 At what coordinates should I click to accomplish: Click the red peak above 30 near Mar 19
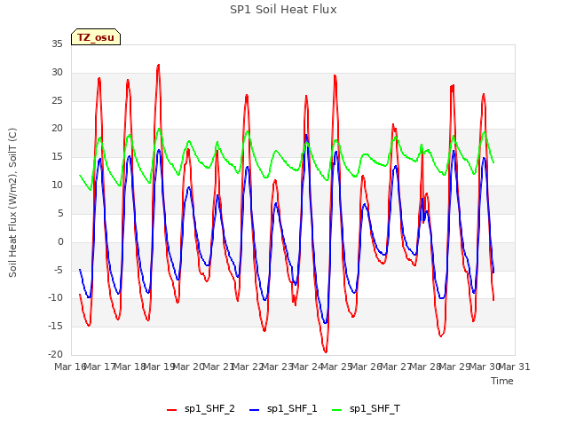click(x=158, y=66)
